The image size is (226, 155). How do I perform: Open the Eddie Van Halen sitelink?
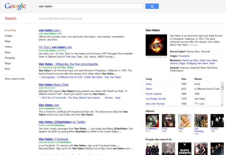(93, 77)
